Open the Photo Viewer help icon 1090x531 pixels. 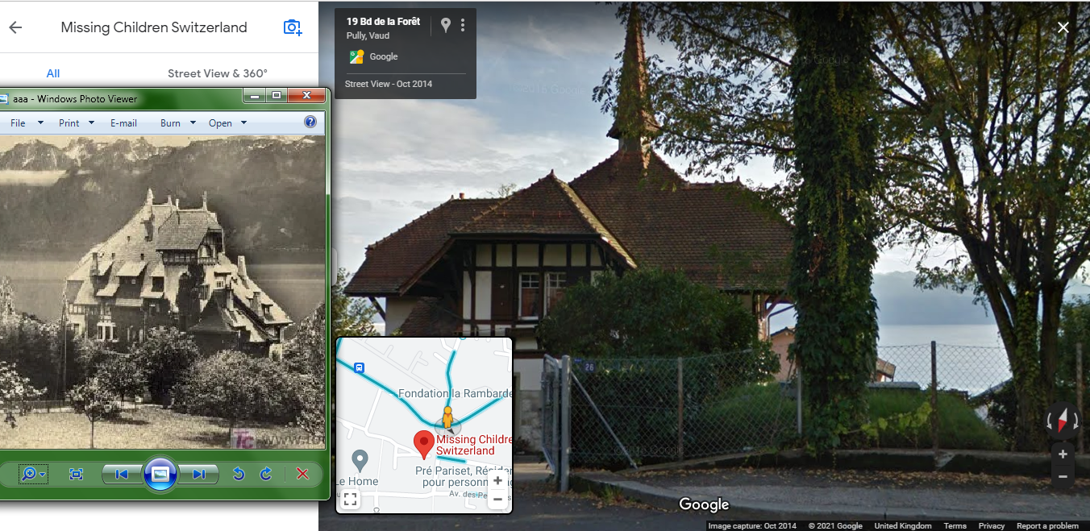coord(310,122)
